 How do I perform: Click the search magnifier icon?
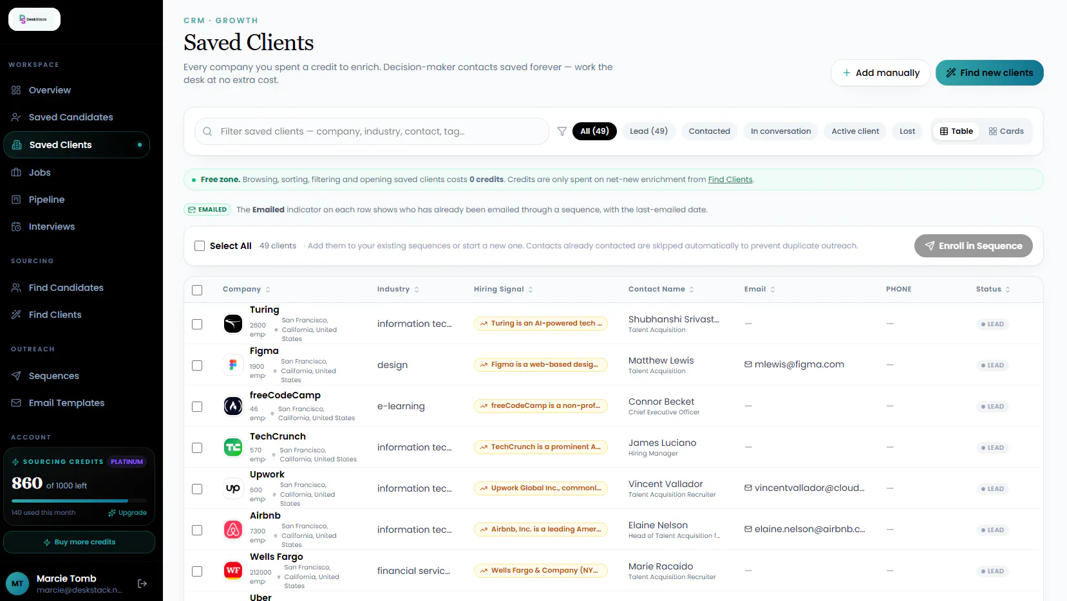207,131
